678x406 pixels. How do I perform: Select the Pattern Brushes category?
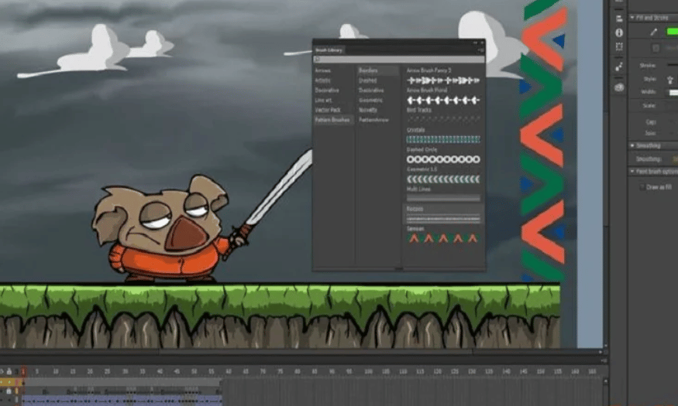[333, 120]
